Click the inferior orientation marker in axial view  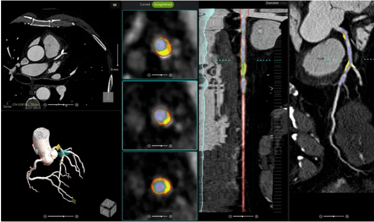(109, 96)
